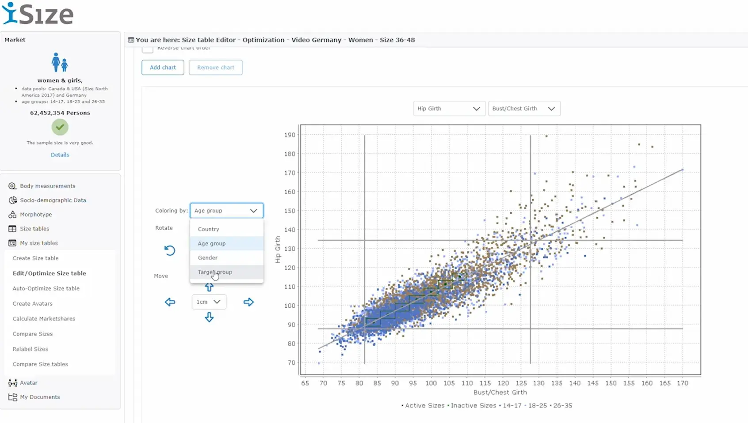Click the Morphotype icon

[x=12, y=215]
